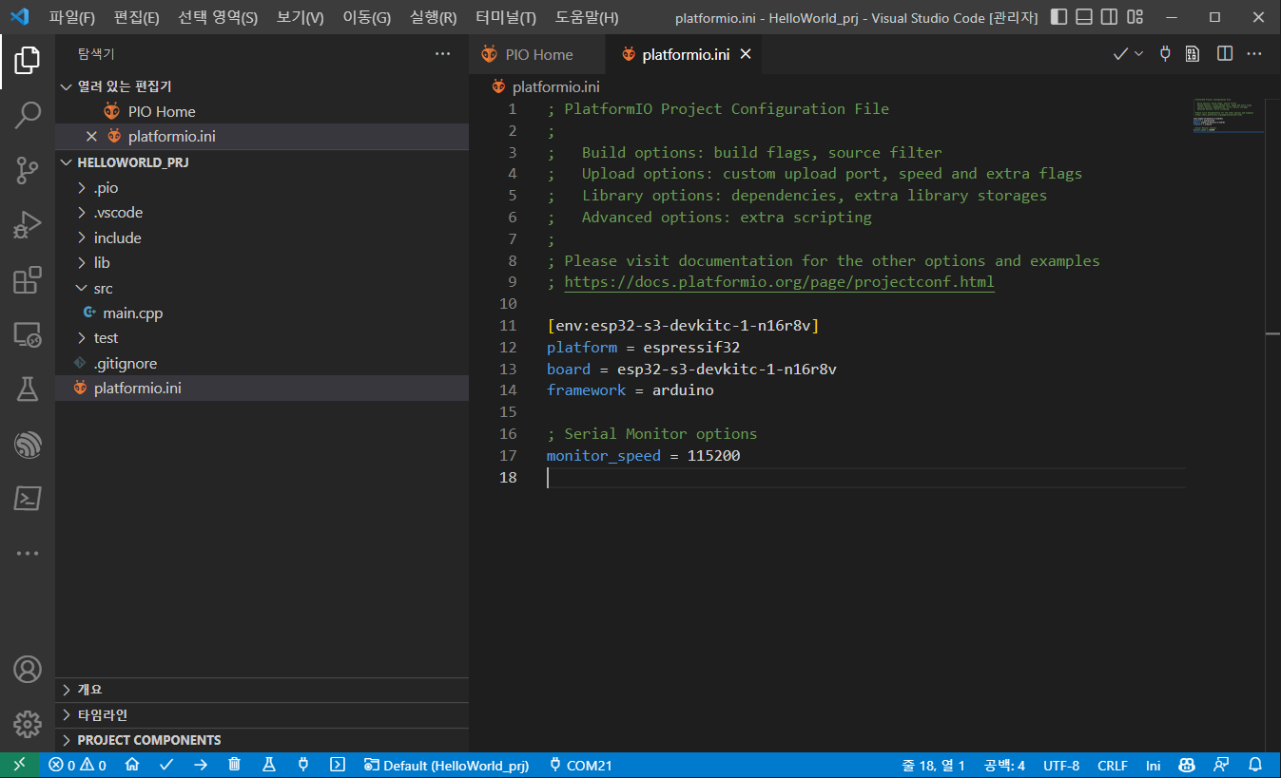Click PlatformIO Test flask in status bar
This screenshot has width=1281, height=778.
pos(269,765)
